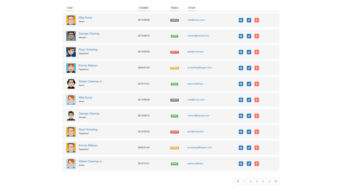Open the view details icon for Mila Kunis
342x192 pixels.
(x=241, y=20)
